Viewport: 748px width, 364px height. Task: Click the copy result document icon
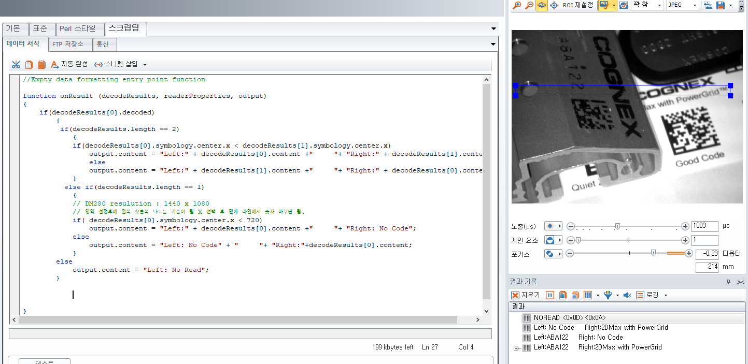[562, 295]
